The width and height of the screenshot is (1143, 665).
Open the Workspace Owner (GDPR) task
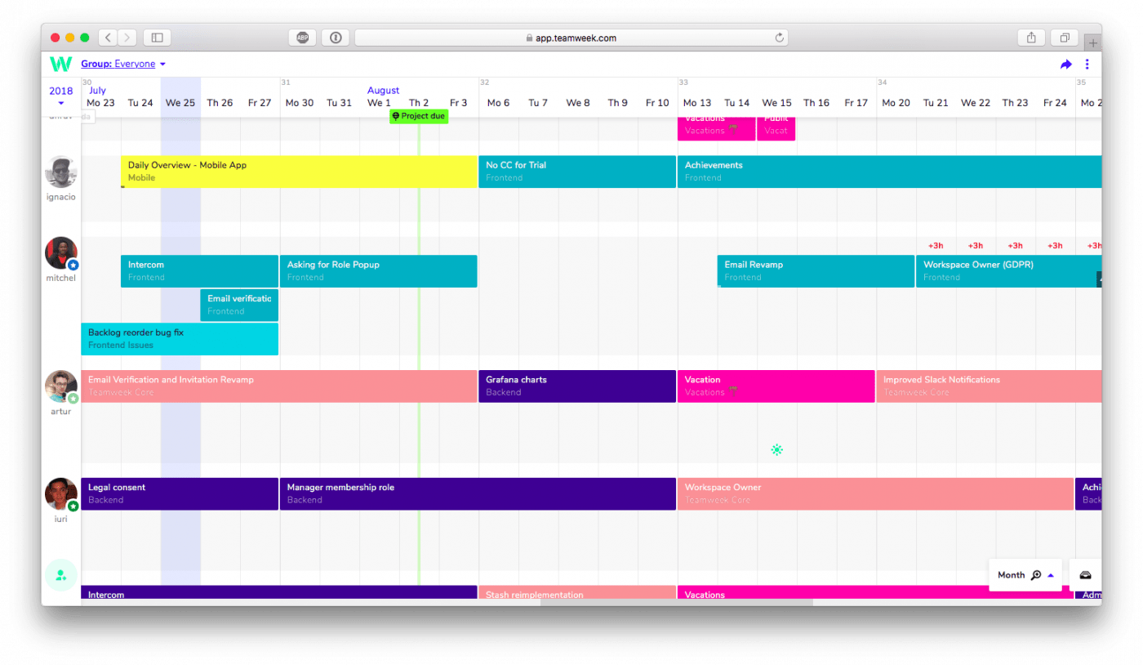1008,271
